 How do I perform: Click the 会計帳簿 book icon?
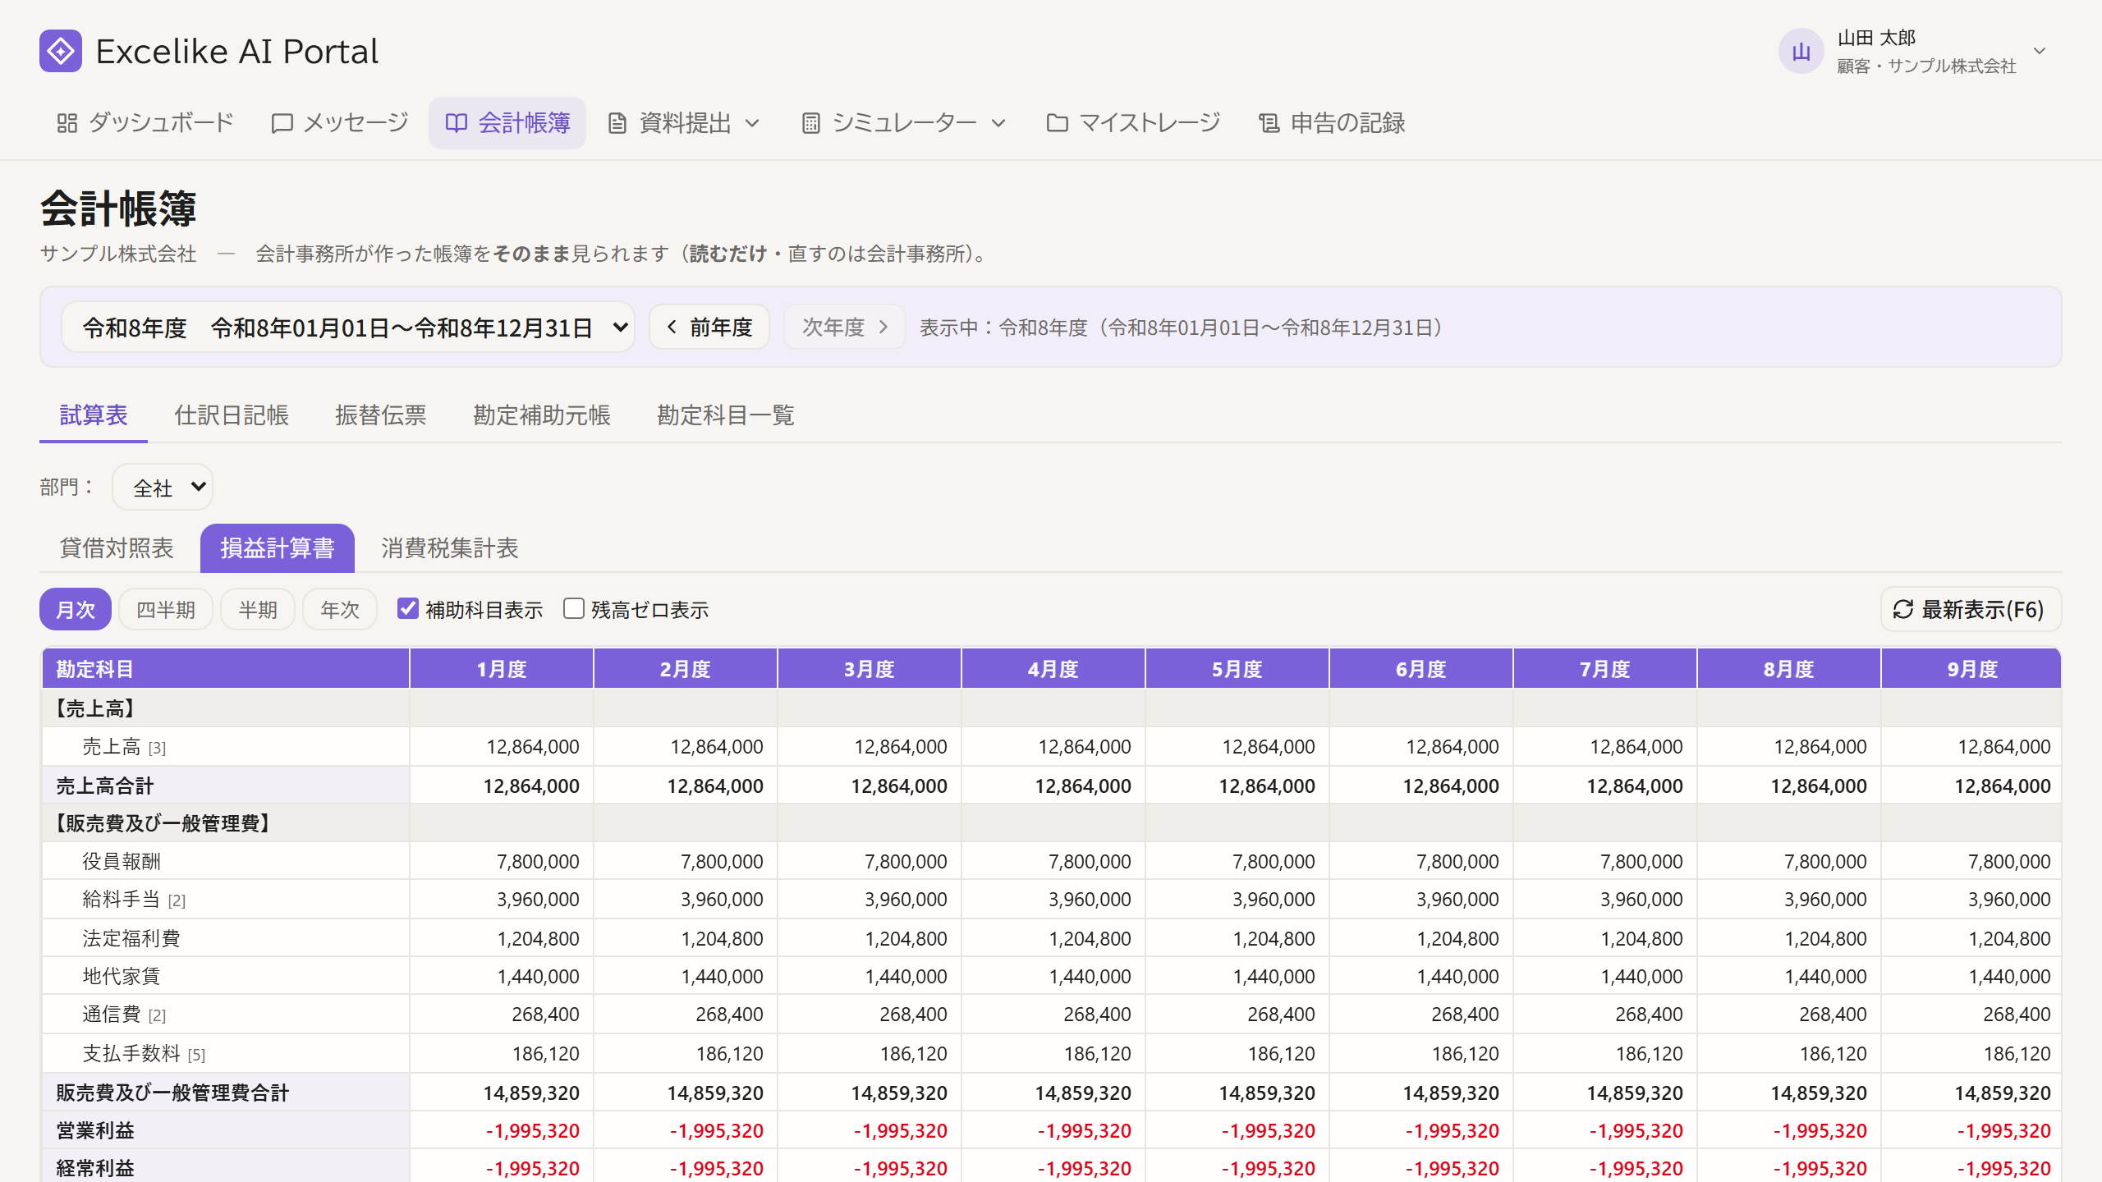(x=456, y=123)
